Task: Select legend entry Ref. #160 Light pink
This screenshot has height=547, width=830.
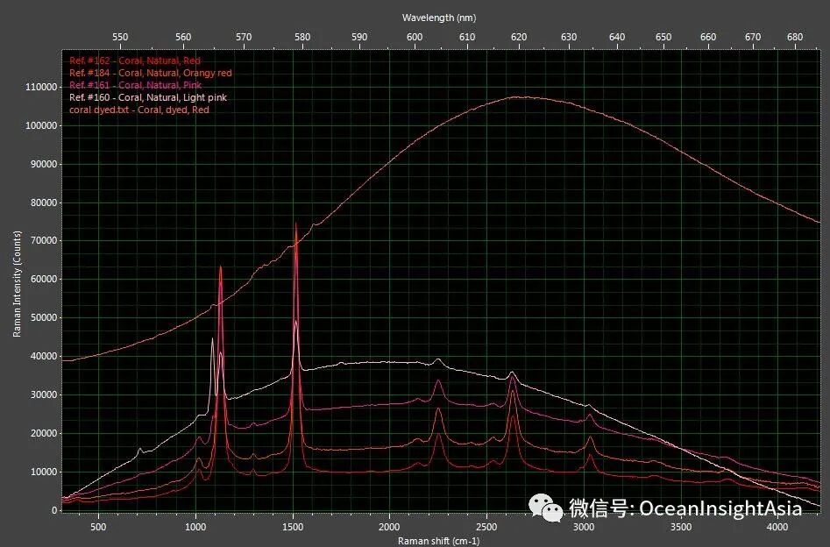Action: click(x=148, y=97)
